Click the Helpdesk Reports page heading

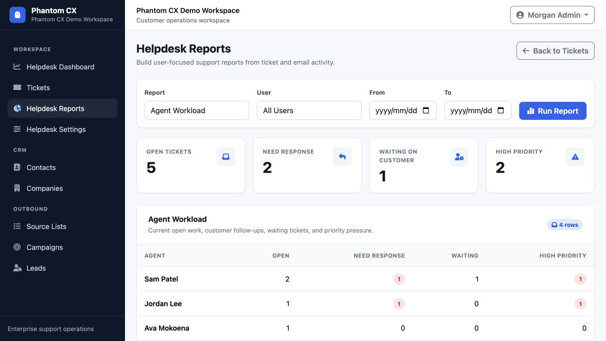(184, 49)
